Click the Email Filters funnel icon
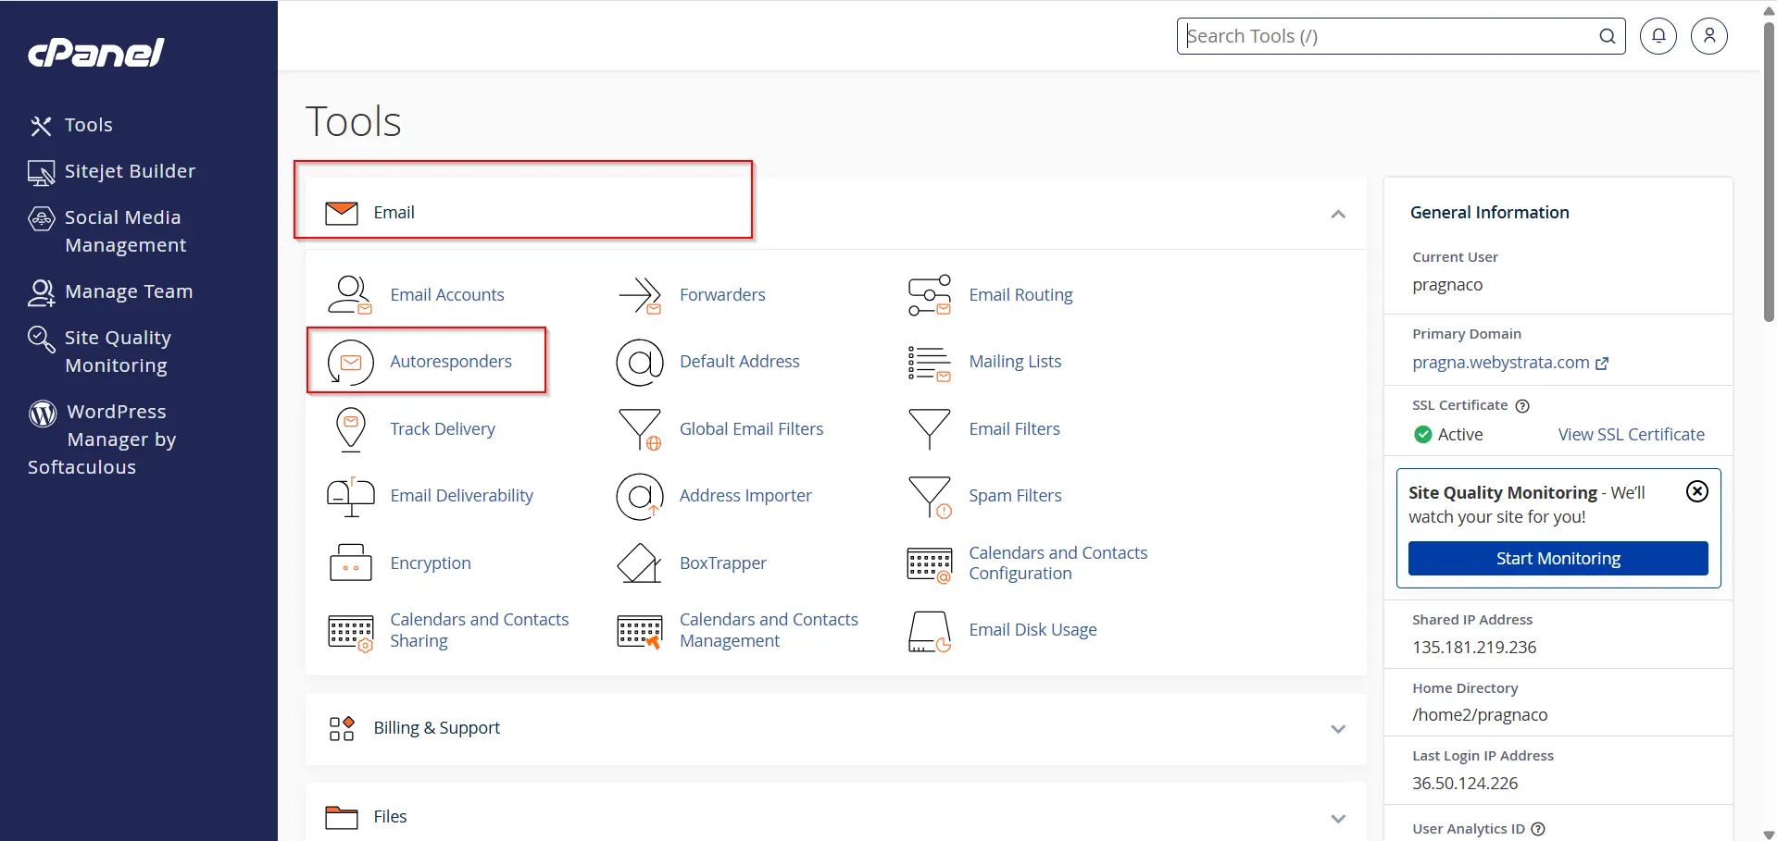Viewport: 1777px width, 841px height. pos(930,429)
